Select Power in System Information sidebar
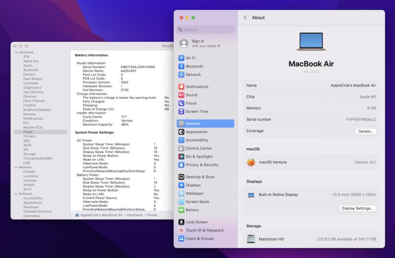 pyautogui.click(x=28, y=132)
